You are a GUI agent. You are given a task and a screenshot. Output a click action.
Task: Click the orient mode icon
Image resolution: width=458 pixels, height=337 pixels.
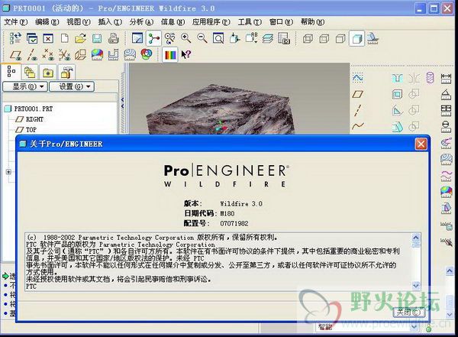point(169,38)
